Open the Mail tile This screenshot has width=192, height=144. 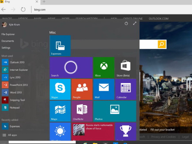(x=104, y=89)
